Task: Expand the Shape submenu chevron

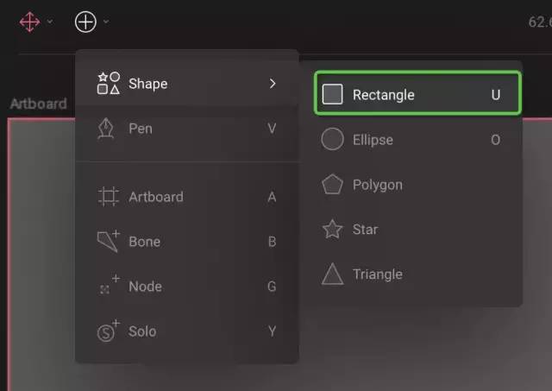Action: coord(273,84)
